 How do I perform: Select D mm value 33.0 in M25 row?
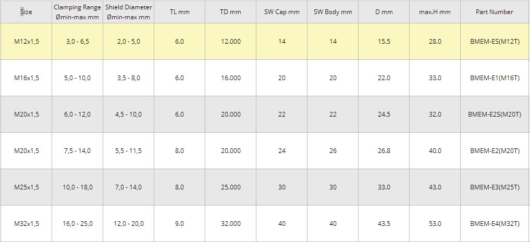point(384,187)
